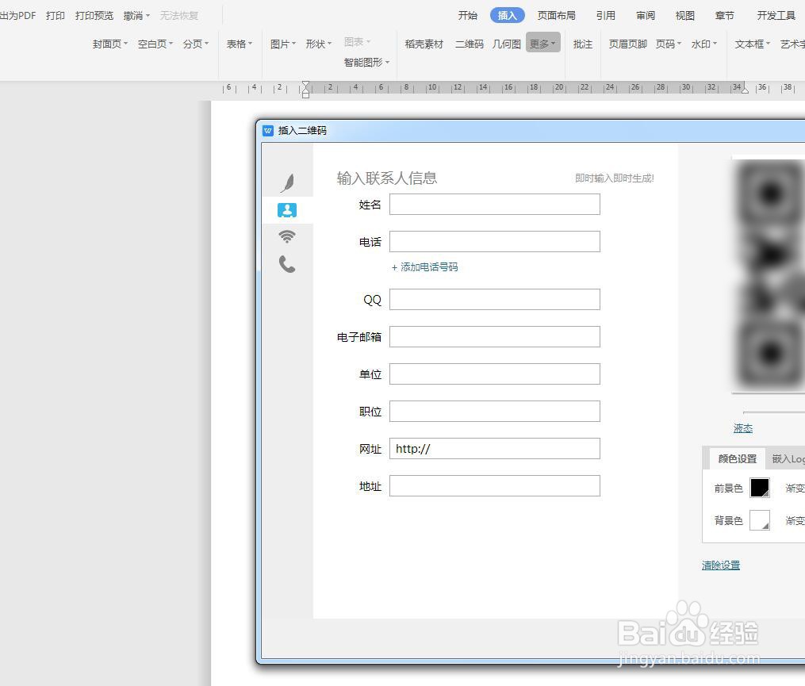Click the 稻壳素材 button
Screen dimensions: 805x686
424,44
